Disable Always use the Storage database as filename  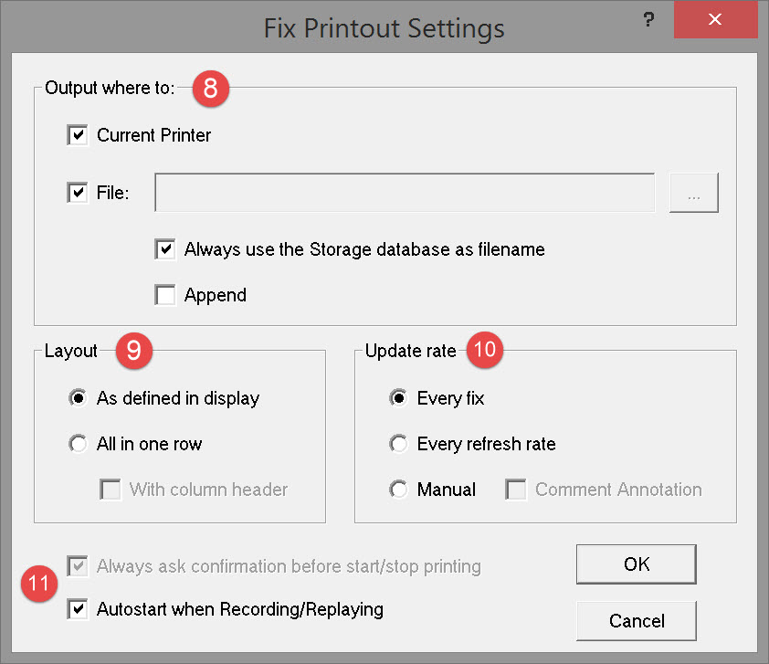(165, 249)
